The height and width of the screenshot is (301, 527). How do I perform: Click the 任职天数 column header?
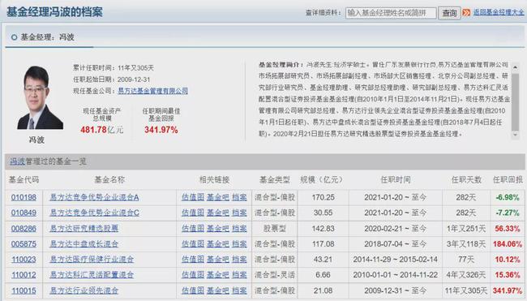466,180
